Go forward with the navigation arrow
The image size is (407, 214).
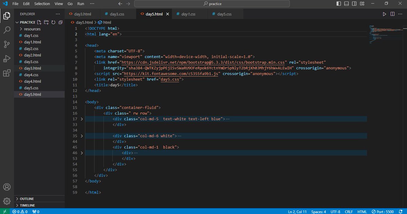[128, 4]
